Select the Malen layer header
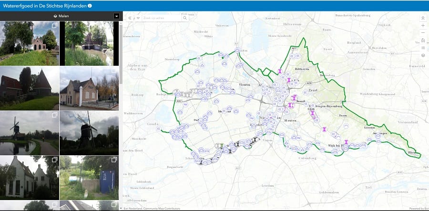Screen dimensions: 429x211 point(61,16)
